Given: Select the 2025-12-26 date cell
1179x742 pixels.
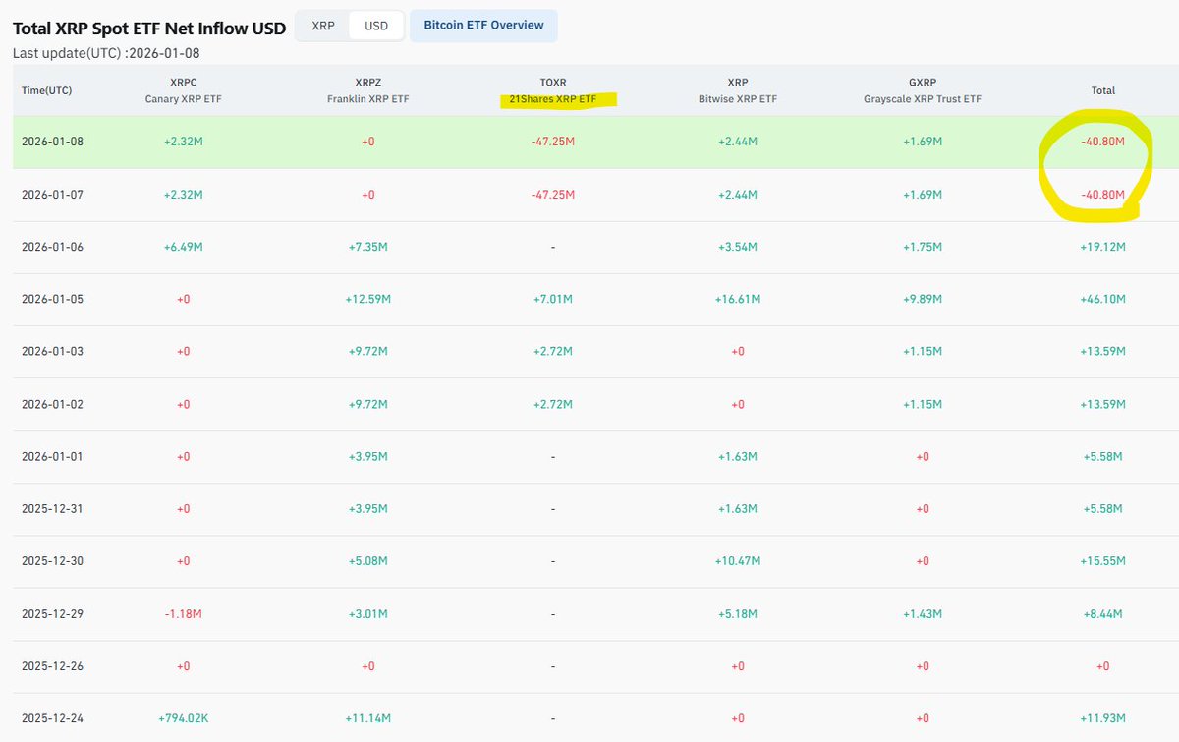Looking at the screenshot, I should [x=53, y=666].
